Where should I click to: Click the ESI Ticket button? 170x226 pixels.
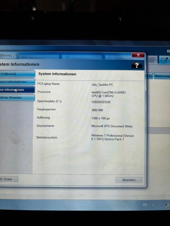click(x=9, y=179)
